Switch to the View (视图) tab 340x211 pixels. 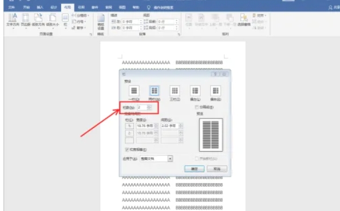122,7
